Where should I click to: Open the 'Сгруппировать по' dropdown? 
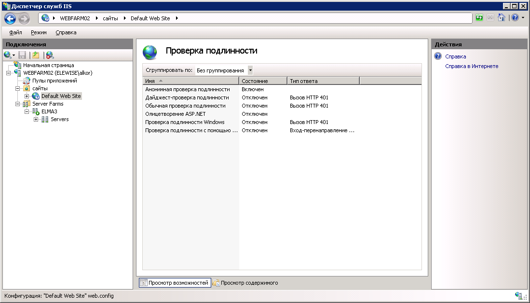tap(250, 70)
